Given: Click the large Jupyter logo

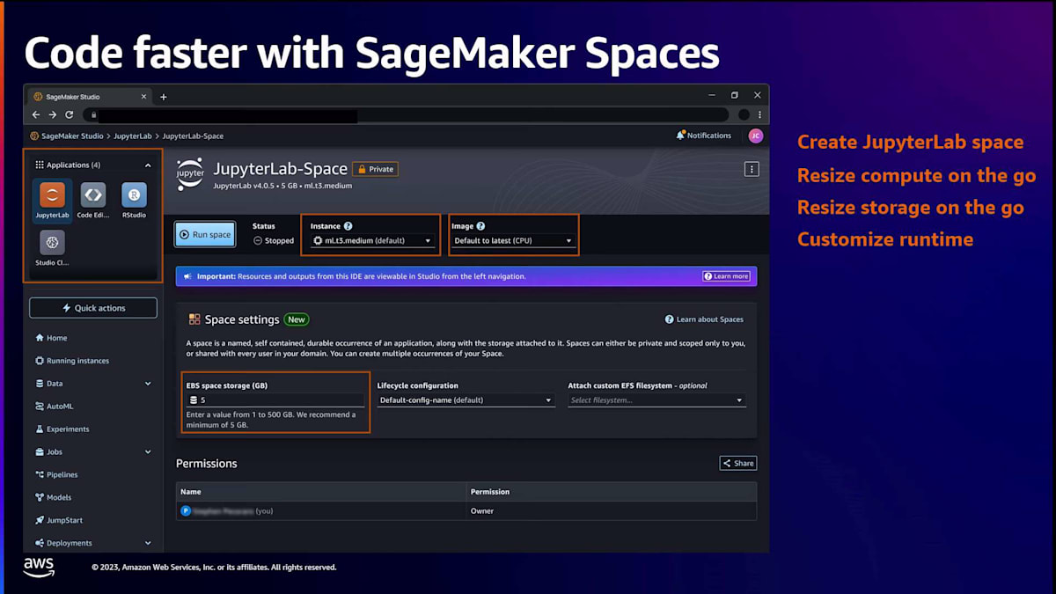Looking at the screenshot, I should (190, 173).
